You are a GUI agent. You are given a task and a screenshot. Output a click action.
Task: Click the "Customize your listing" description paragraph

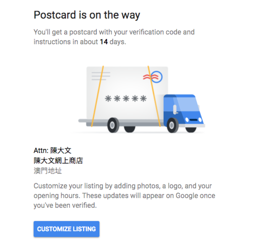click(124, 196)
